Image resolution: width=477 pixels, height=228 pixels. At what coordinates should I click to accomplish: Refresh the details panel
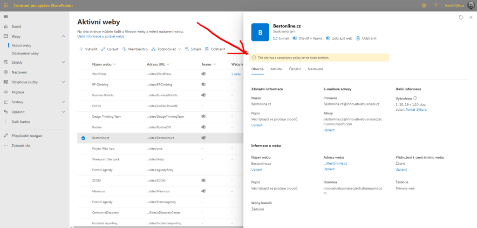point(461,18)
